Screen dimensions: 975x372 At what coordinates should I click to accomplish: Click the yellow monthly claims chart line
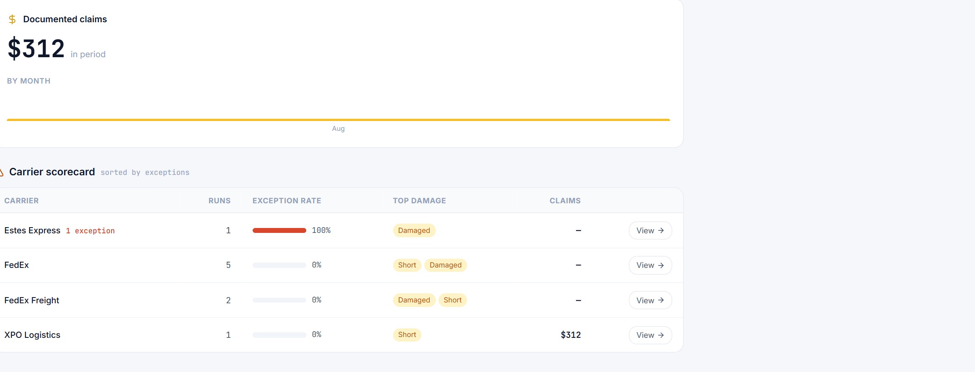[x=338, y=120]
